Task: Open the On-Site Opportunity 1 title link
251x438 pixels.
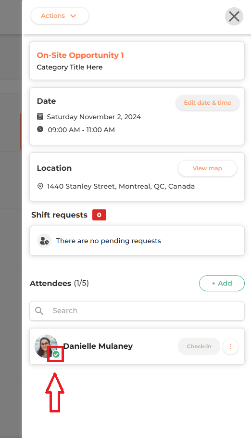Action: (80, 55)
